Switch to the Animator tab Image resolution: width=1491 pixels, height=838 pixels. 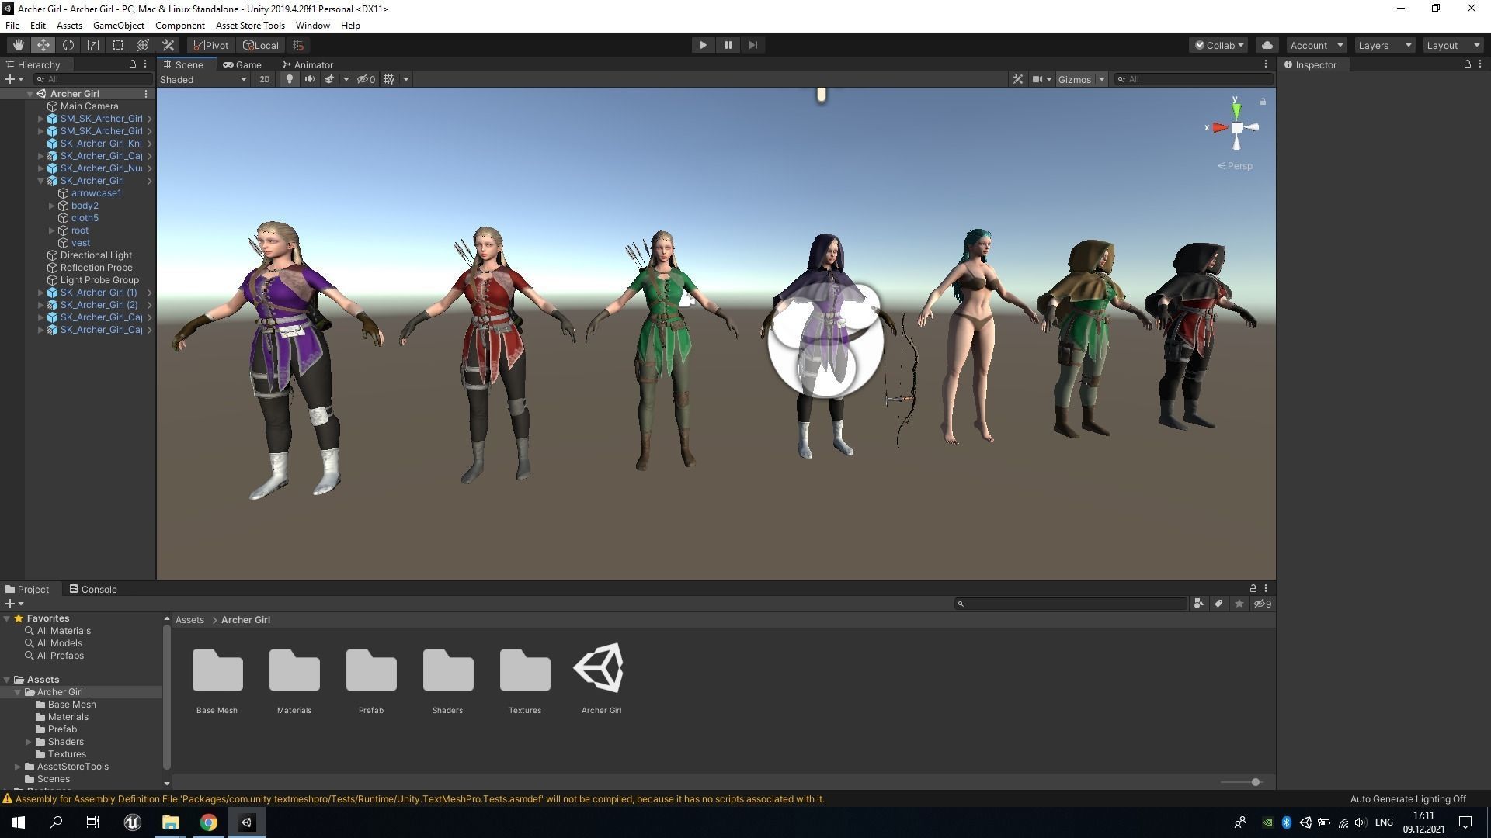308,65
